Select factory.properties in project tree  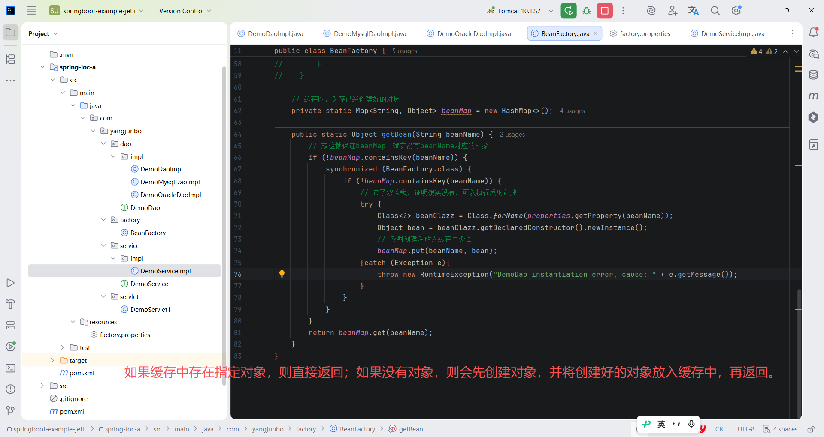pos(120,335)
